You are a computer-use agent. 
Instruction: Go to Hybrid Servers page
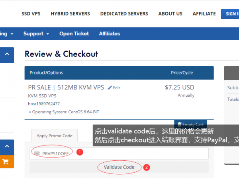(70, 14)
